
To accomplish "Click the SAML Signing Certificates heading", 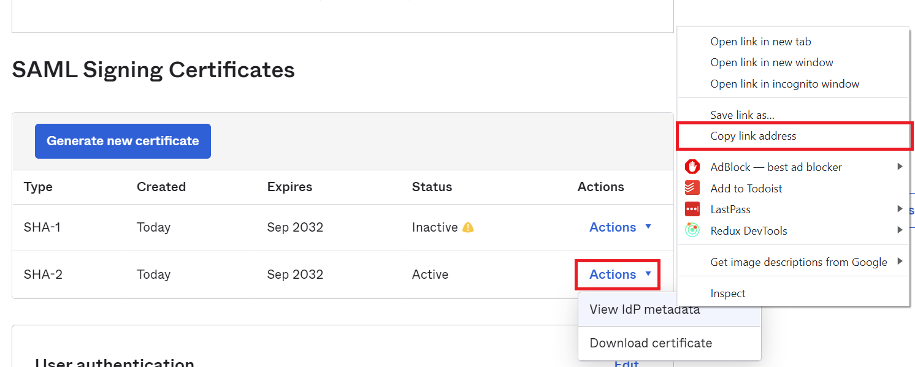I will pos(153,70).
